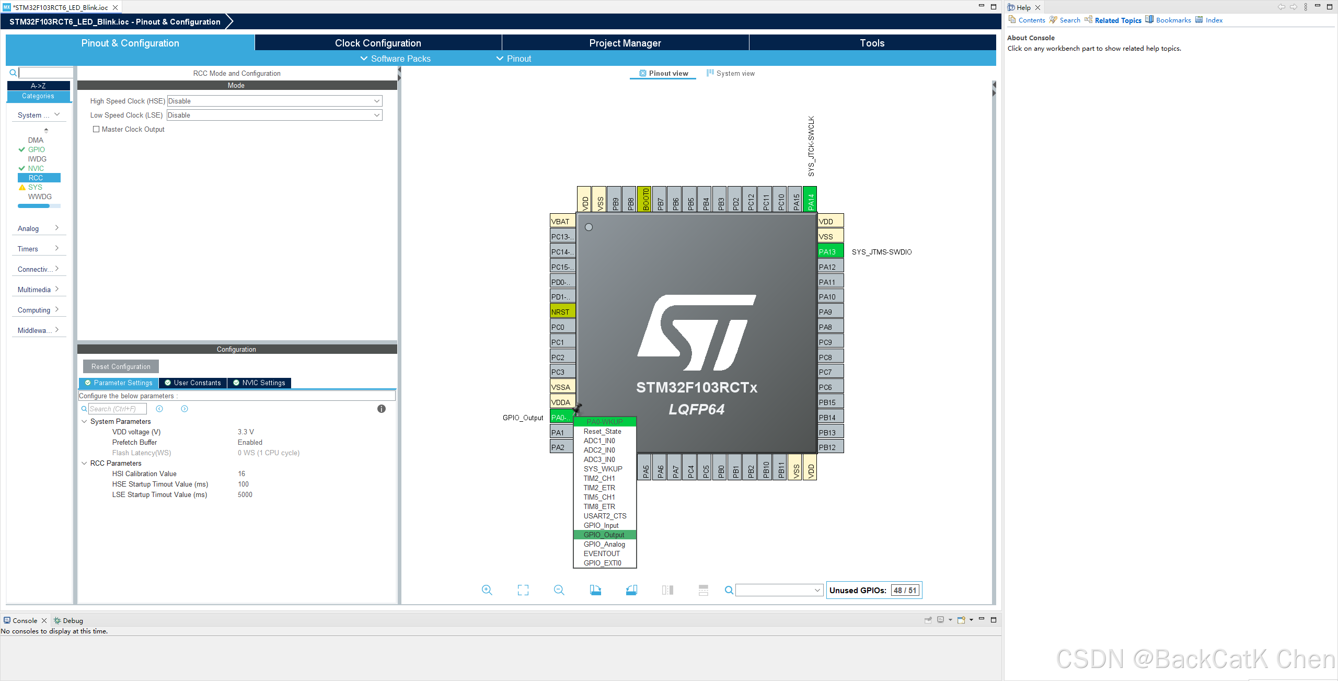Click the parameter info icon
Screen dimensions: 1338x681
coord(382,409)
